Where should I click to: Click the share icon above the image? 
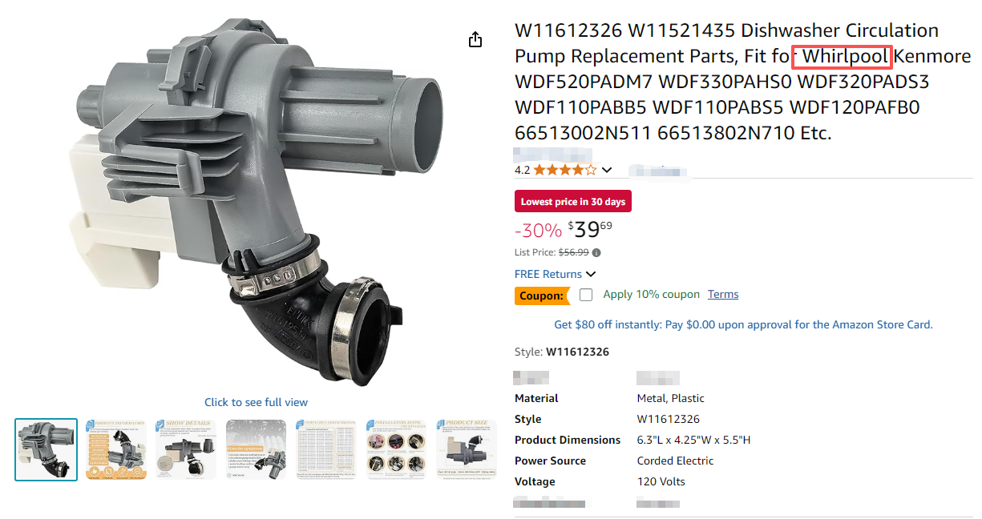point(475,39)
